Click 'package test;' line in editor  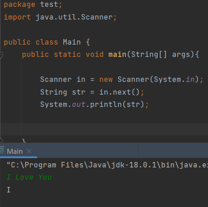(x=33, y=5)
